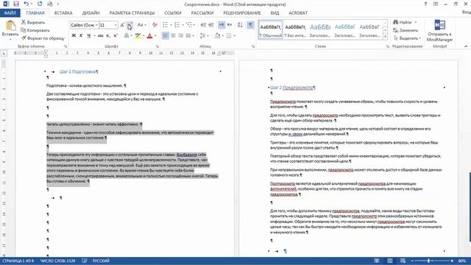
Task: Align text right icon
Action: pyautogui.click(x=180, y=36)
